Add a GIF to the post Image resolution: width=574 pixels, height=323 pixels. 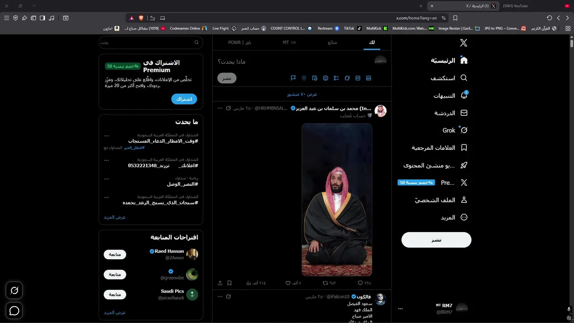point(358,78)
